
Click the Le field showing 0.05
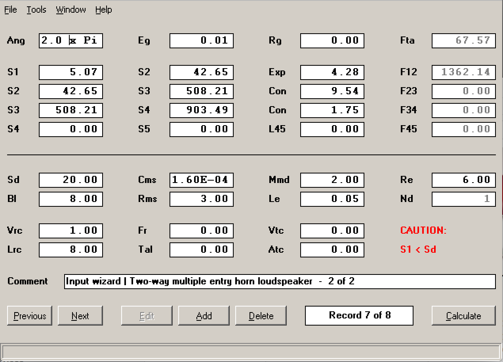point(332,199)
